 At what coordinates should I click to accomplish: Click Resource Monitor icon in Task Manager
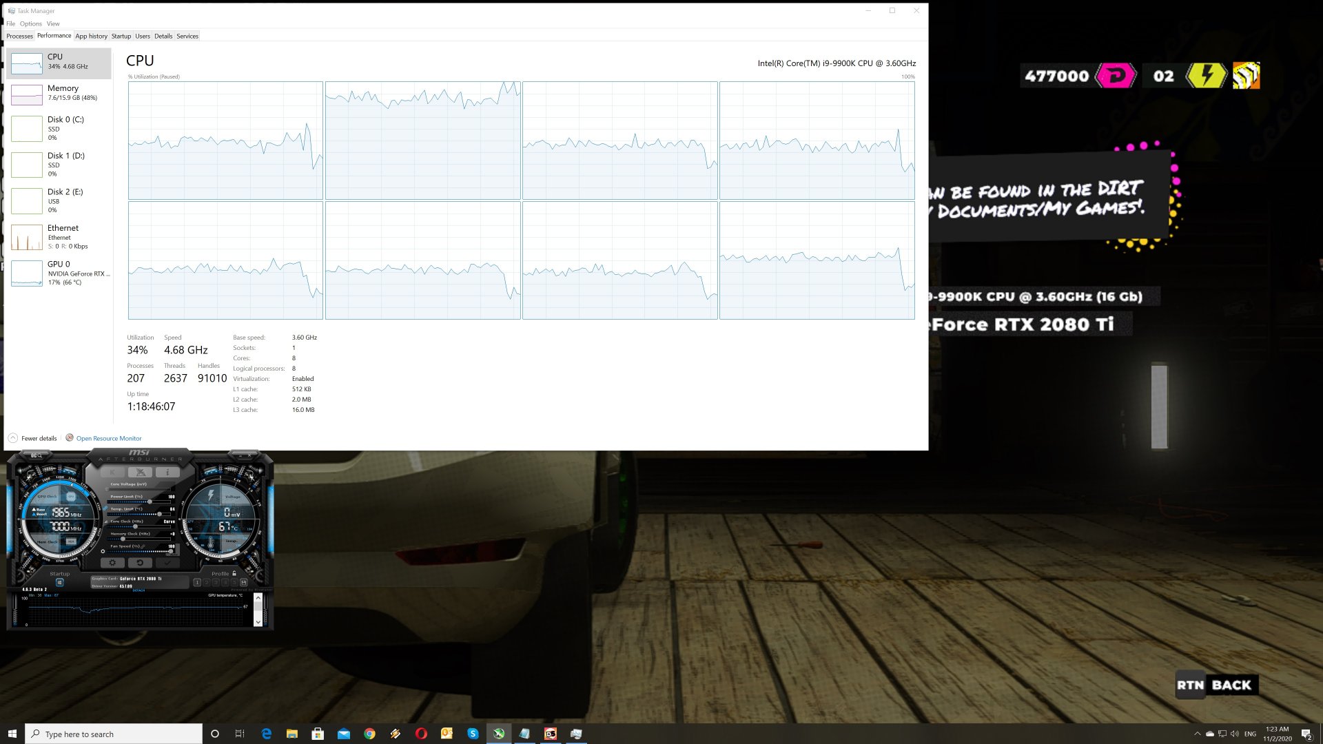point(69,438)
